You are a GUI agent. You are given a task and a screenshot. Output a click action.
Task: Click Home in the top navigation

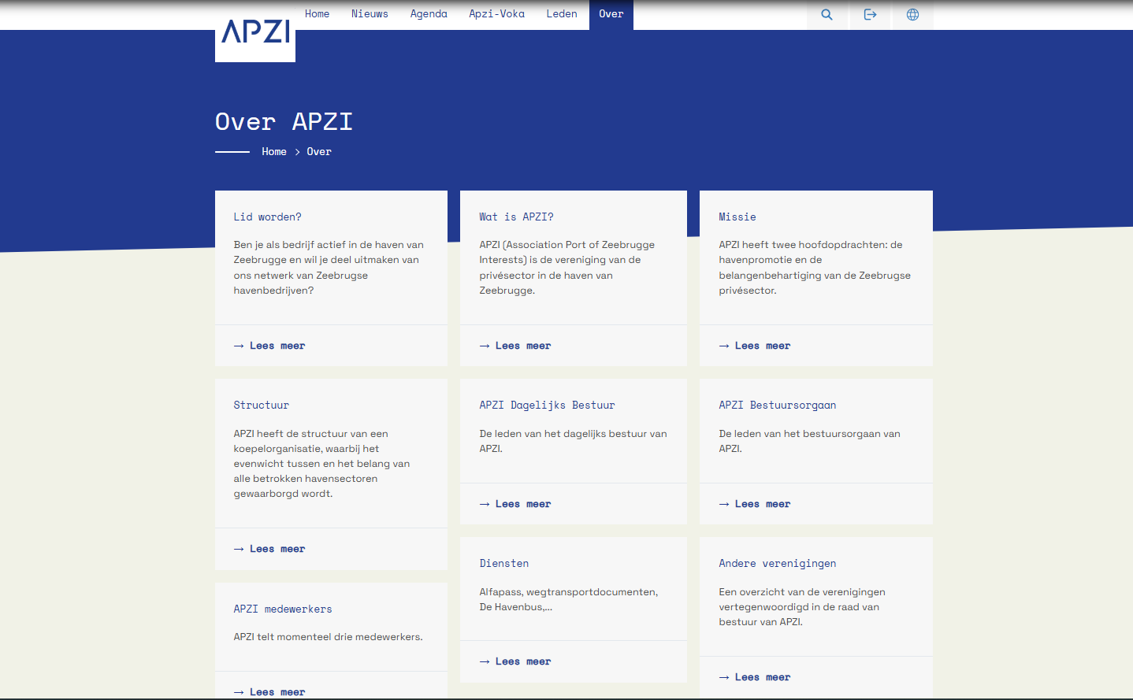click(x=317, y=14)
